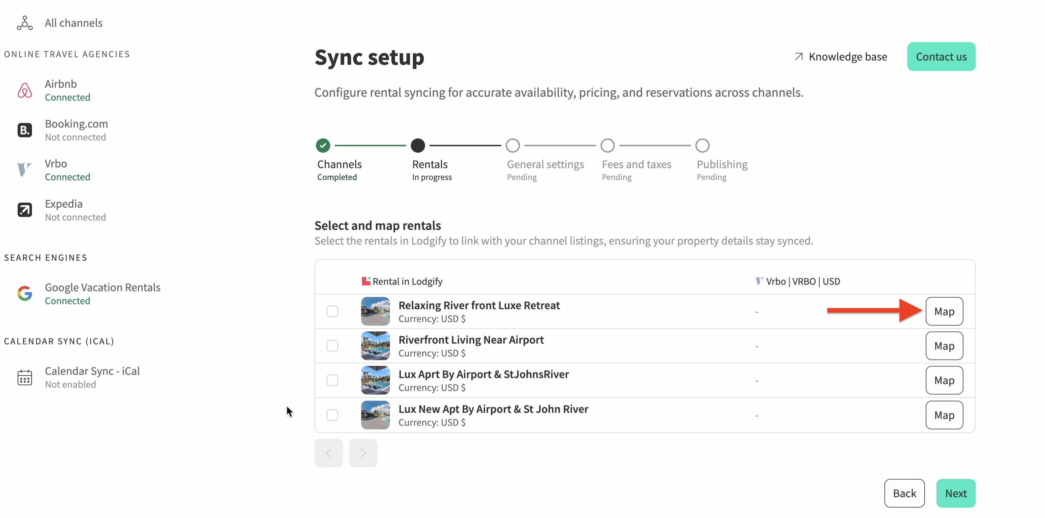Open Map for Lux Aprt By Airport & StJohnsRiver
The image size is (1045, 518).
[x=944, y=380]
